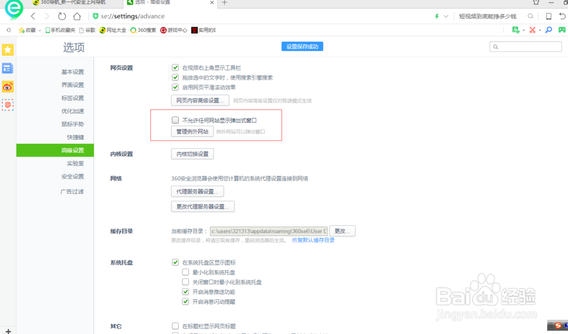
Task: Open 手机收藏夹 bookmark
Action: [x=60, y=30]
